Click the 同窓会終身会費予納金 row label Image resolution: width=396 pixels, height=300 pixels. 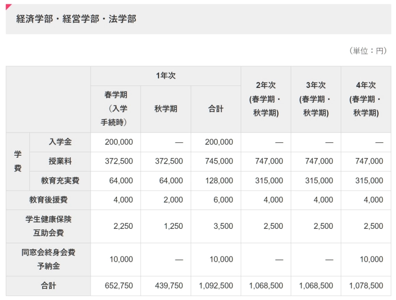[x=48, y=259]
